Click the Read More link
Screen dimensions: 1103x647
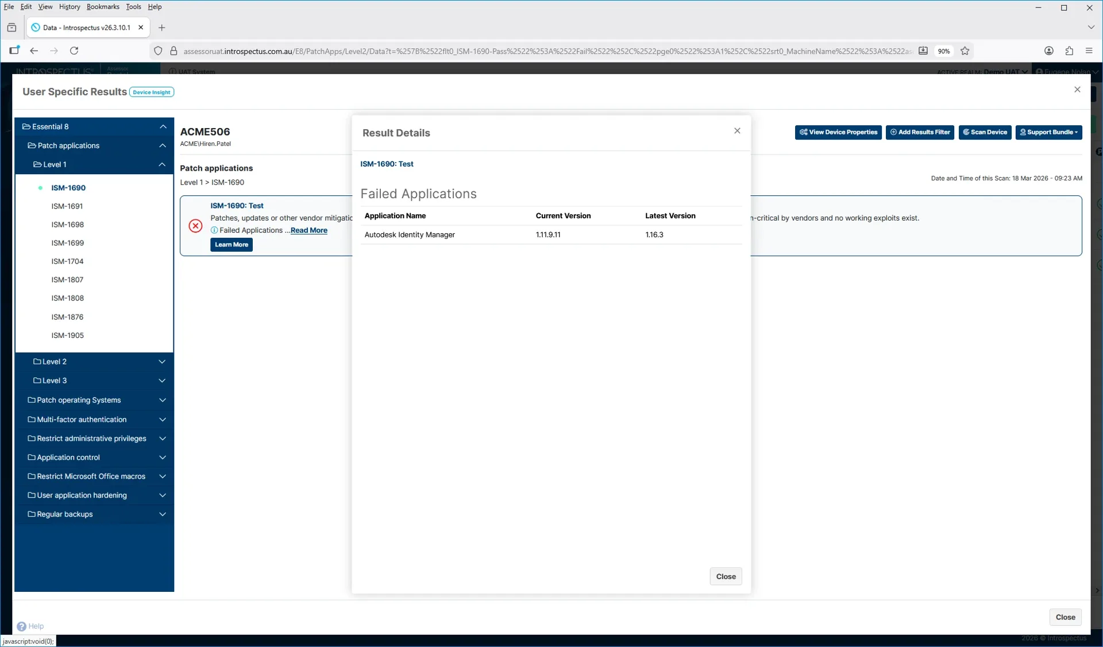(308, 230)
